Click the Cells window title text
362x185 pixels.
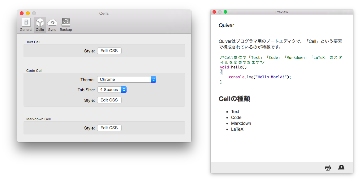point(104,14)
